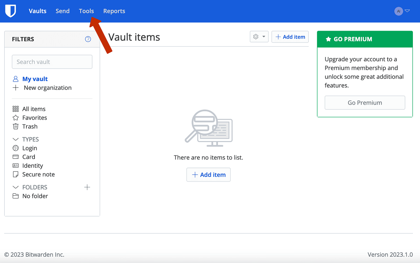The image size is (420, 263).
Task: Collapse the TYPES section chevron
Action: coord(16,139)
